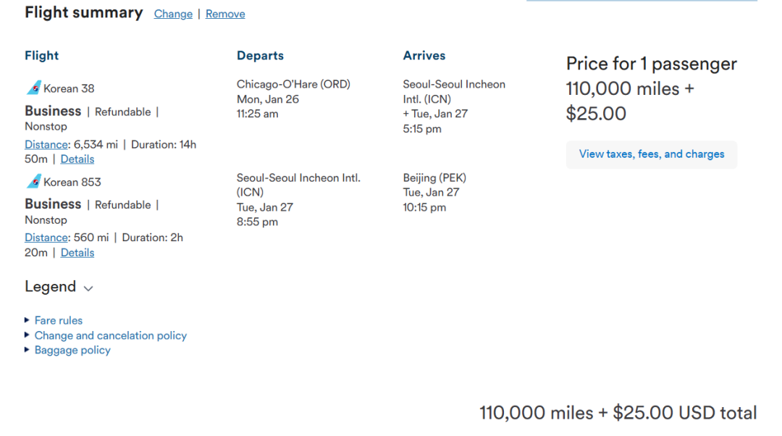
Task: Click the Flight column header
Action: pyautogui.click(x=41, y=56)
